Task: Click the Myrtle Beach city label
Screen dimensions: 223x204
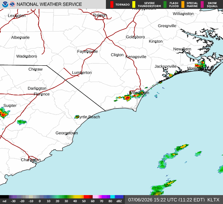Action: tap(88, 117)
